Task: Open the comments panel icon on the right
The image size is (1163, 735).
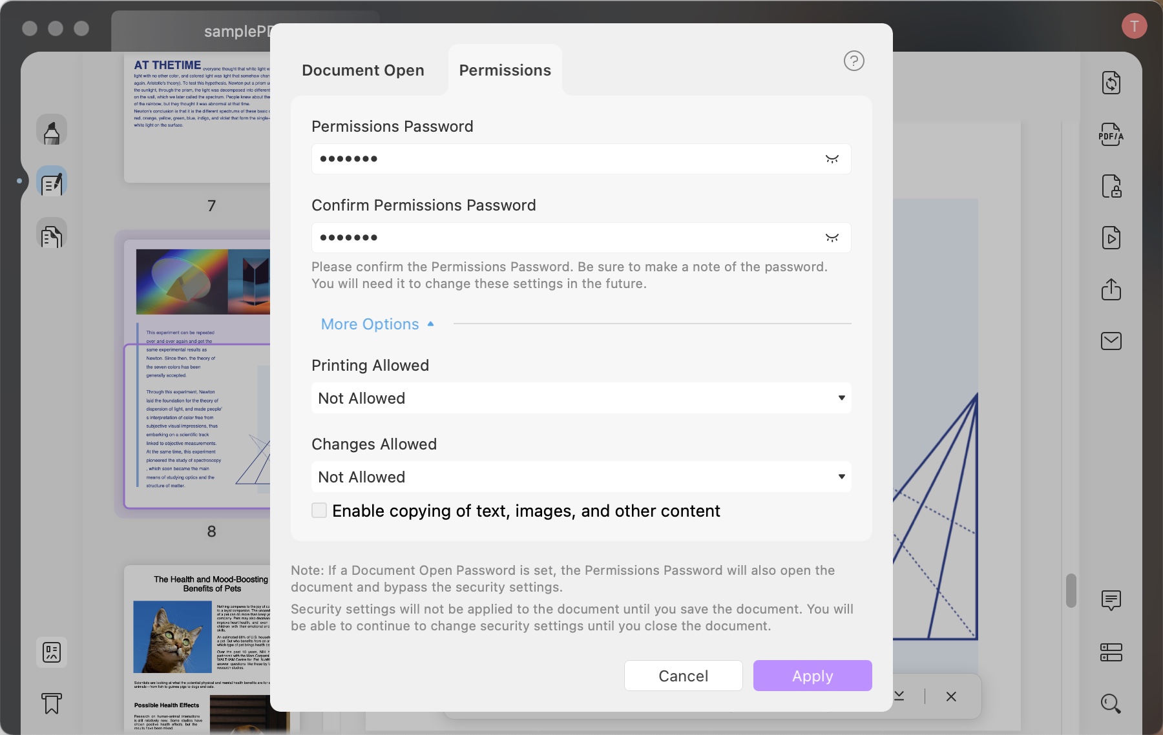Action: [x=1111, y=601]
